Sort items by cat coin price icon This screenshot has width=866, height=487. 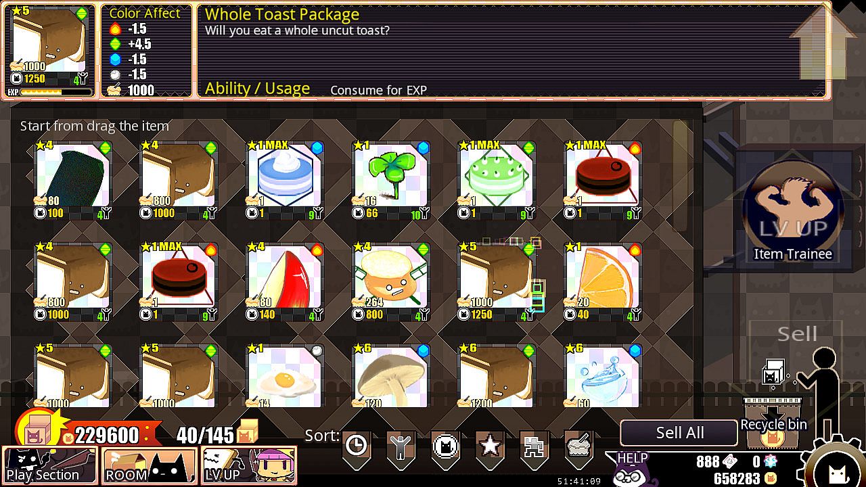445,446
